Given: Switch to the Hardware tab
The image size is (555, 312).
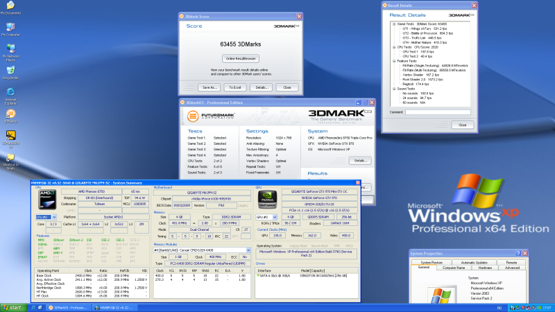Looking at the screenshot, I should click(485, 268).
